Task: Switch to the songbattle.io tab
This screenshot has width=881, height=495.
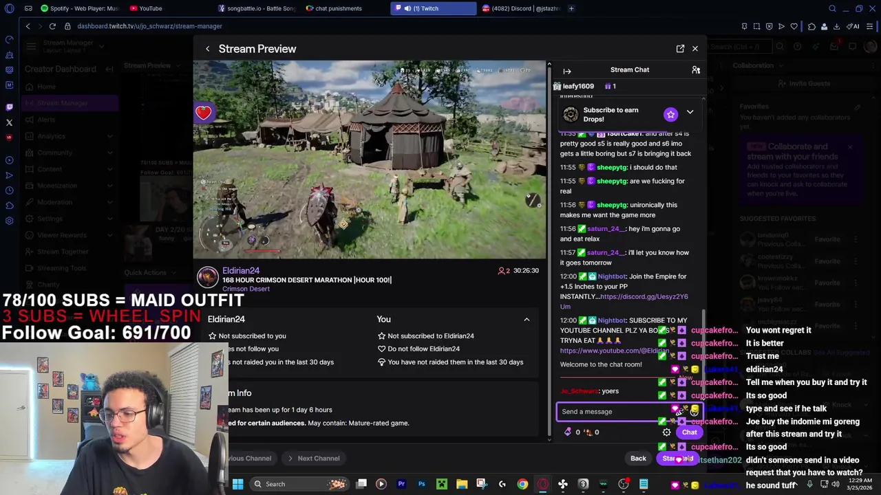Action: (x=256, y=8)
